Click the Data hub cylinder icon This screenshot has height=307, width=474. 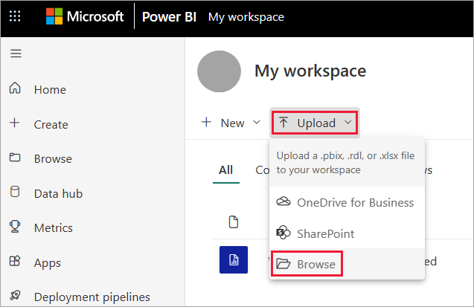click(15, 192)
